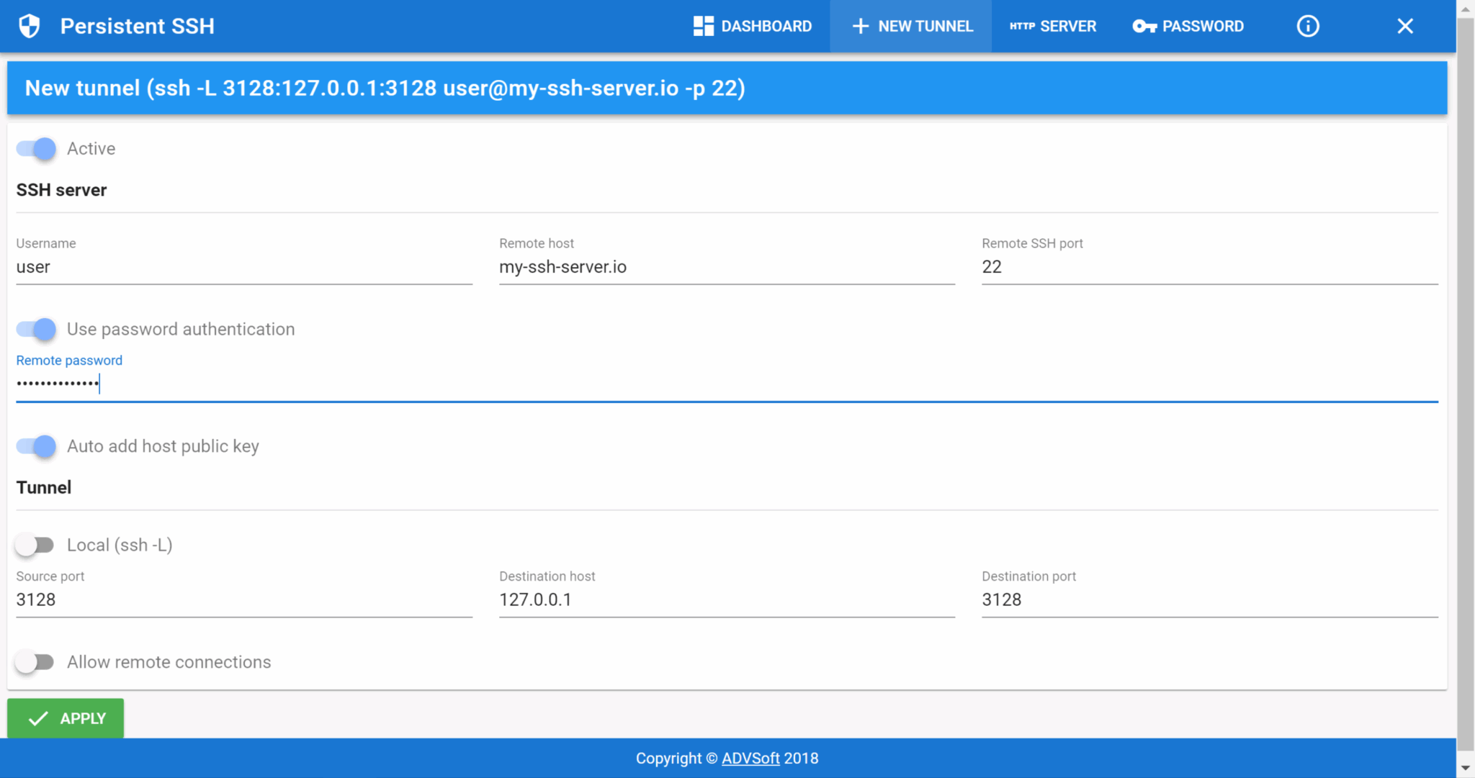Enable Allow remote connections

(x=35, y=662)
